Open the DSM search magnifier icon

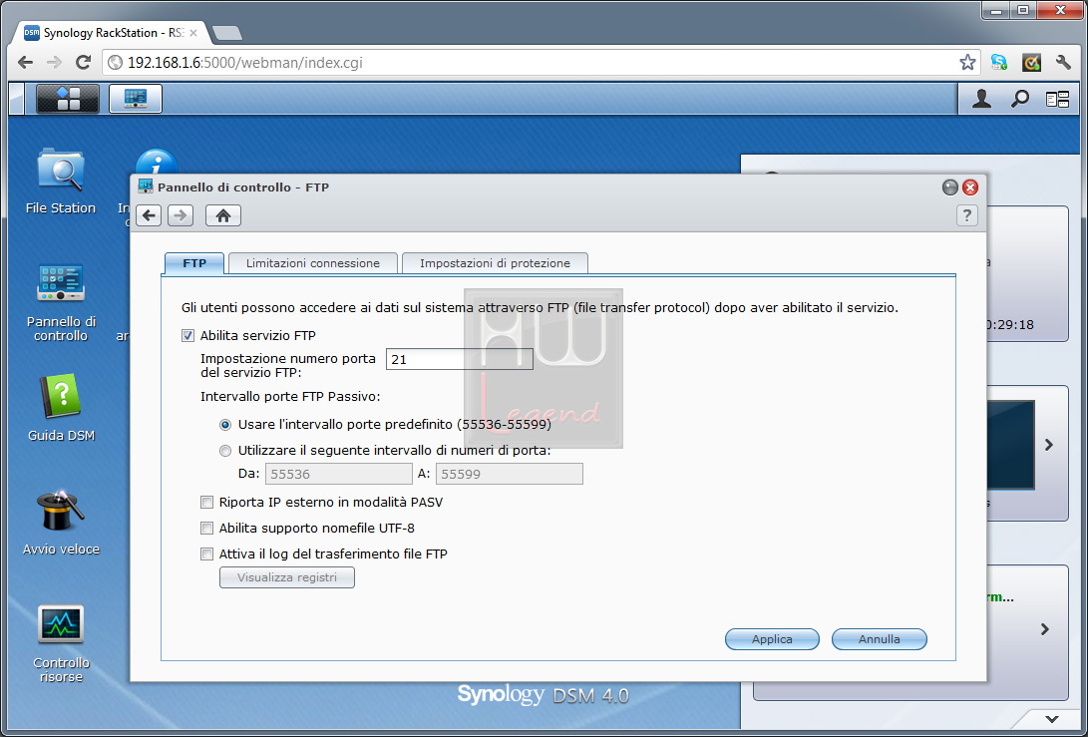pos(1019,100)
